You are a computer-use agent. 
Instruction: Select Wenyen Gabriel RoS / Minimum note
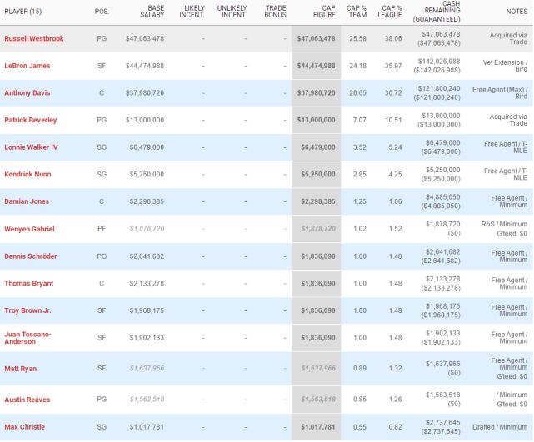504,224
